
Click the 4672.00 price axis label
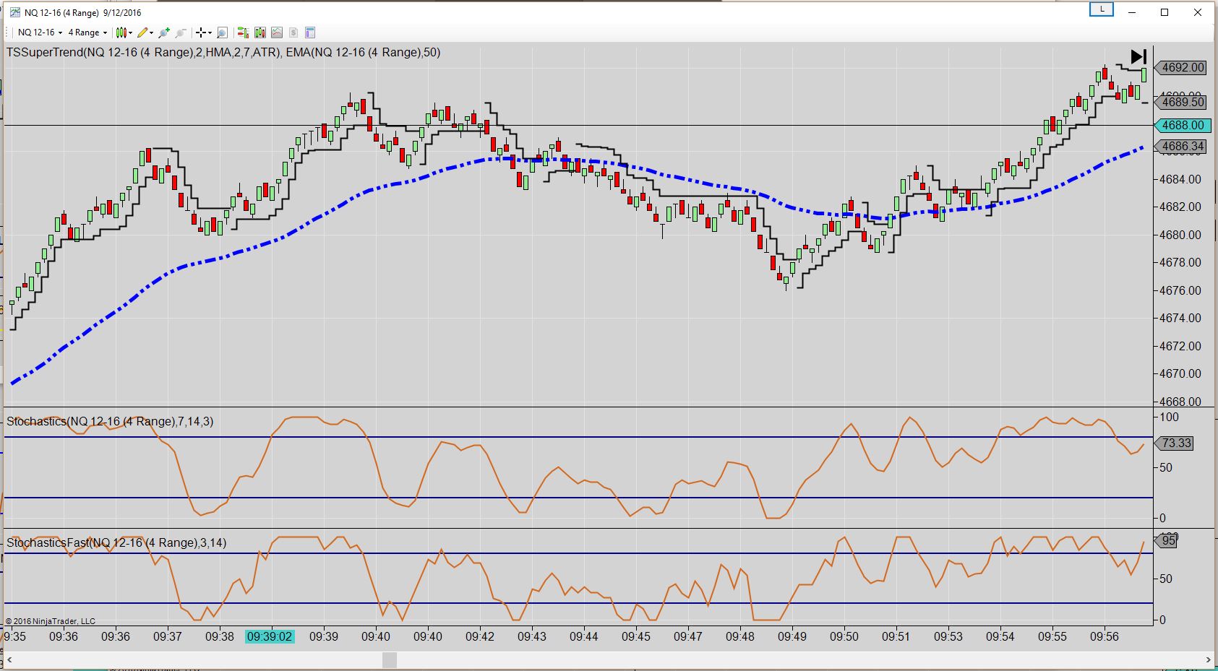[1180, 346]
